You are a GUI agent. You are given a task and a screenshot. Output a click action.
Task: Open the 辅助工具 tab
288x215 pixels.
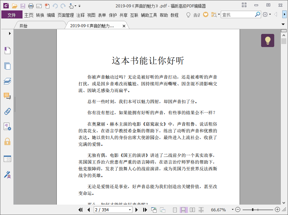click(x=149, y=15)
